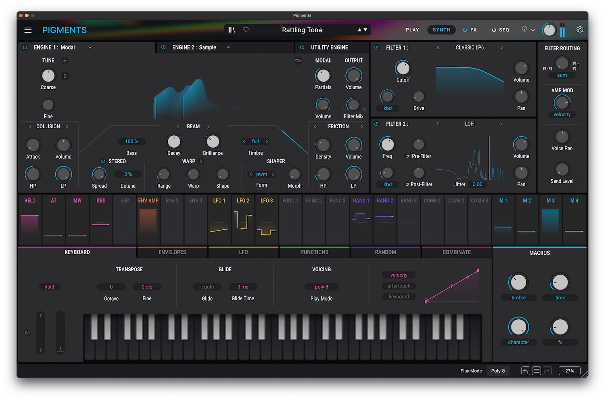Screen dimensions: 605x400
Task: Toggle Filter 2 power button
Action: click(x=376, y=124)
